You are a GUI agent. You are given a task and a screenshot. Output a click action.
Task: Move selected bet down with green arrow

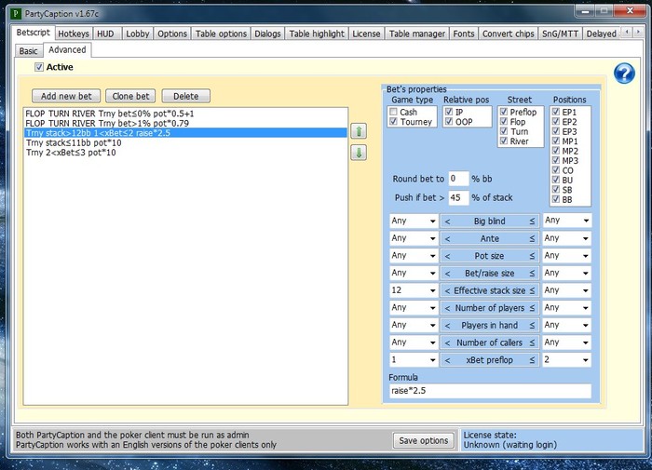358,153
